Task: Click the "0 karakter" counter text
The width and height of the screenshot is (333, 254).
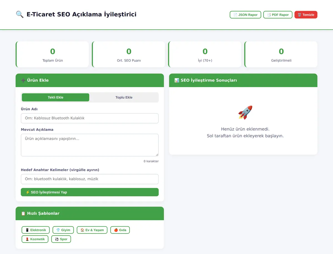Action: 151,161
